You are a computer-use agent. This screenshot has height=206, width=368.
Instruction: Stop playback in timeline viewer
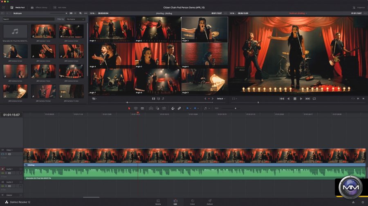(x=295, y=99)
